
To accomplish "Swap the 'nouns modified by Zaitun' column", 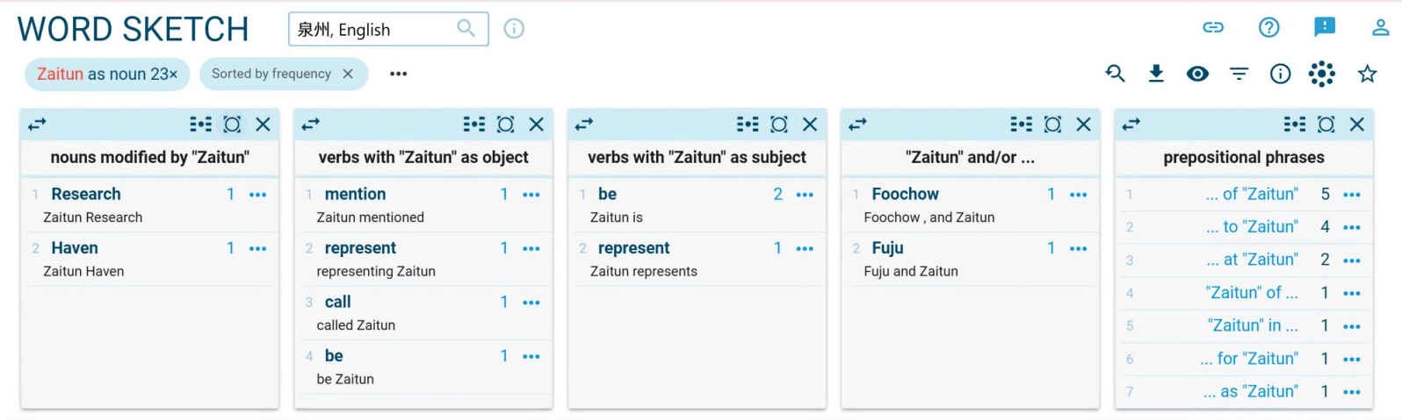I will 37,125.
